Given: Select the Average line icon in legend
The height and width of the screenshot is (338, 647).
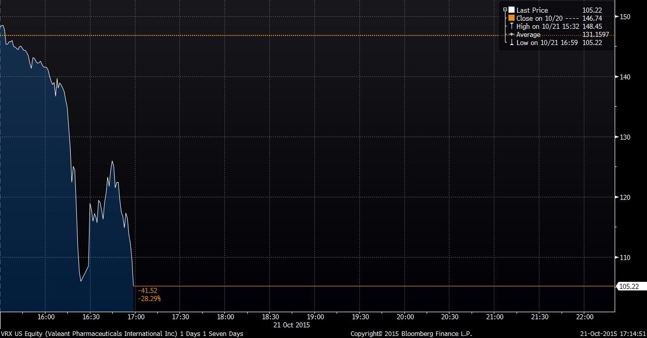Looking at the screenshot, I should [512, 34].
